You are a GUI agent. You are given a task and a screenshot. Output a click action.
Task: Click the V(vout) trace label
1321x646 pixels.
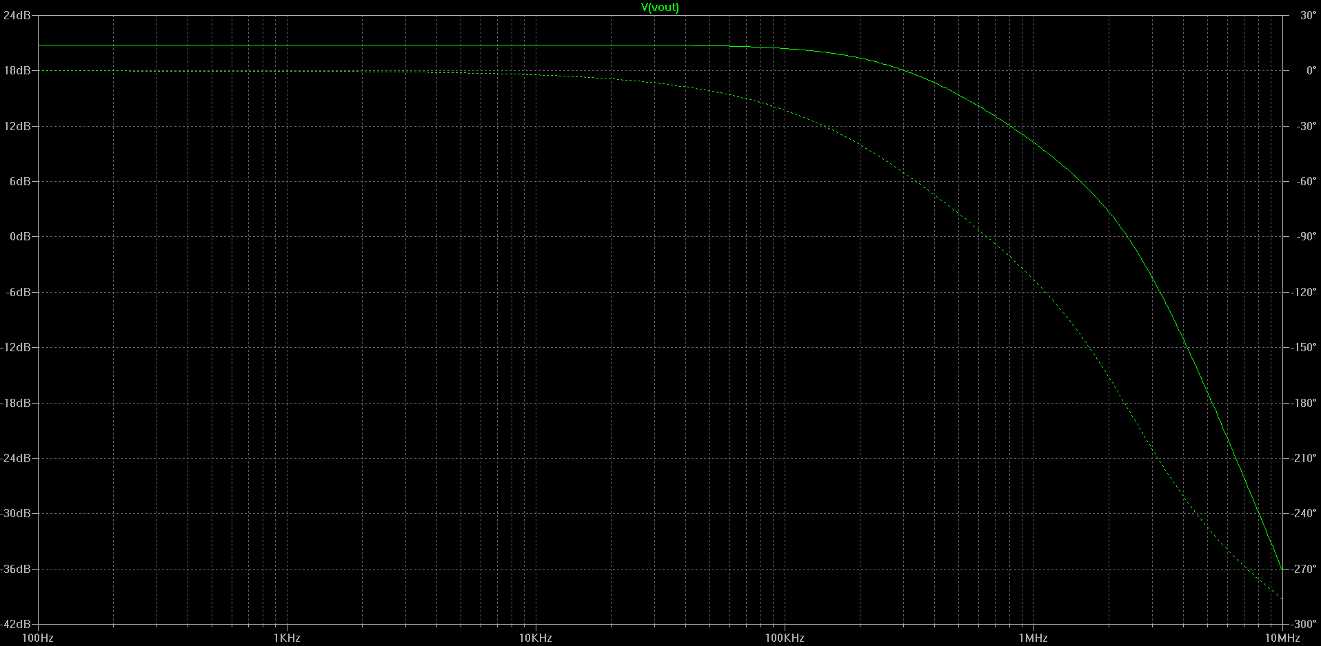(660, 8)
